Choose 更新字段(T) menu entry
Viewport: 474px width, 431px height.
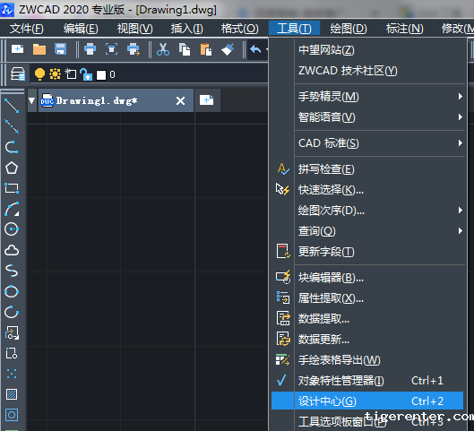tap(367, 252)
